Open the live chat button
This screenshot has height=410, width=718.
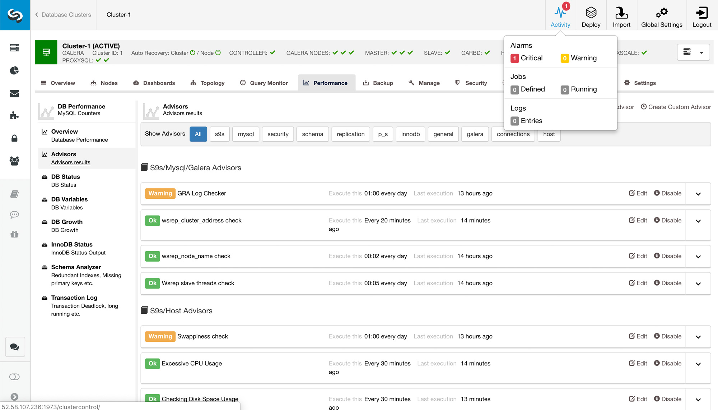15,347
